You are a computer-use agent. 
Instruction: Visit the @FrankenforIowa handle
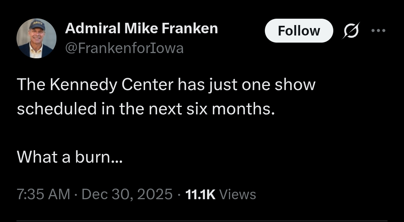(124, 48)
